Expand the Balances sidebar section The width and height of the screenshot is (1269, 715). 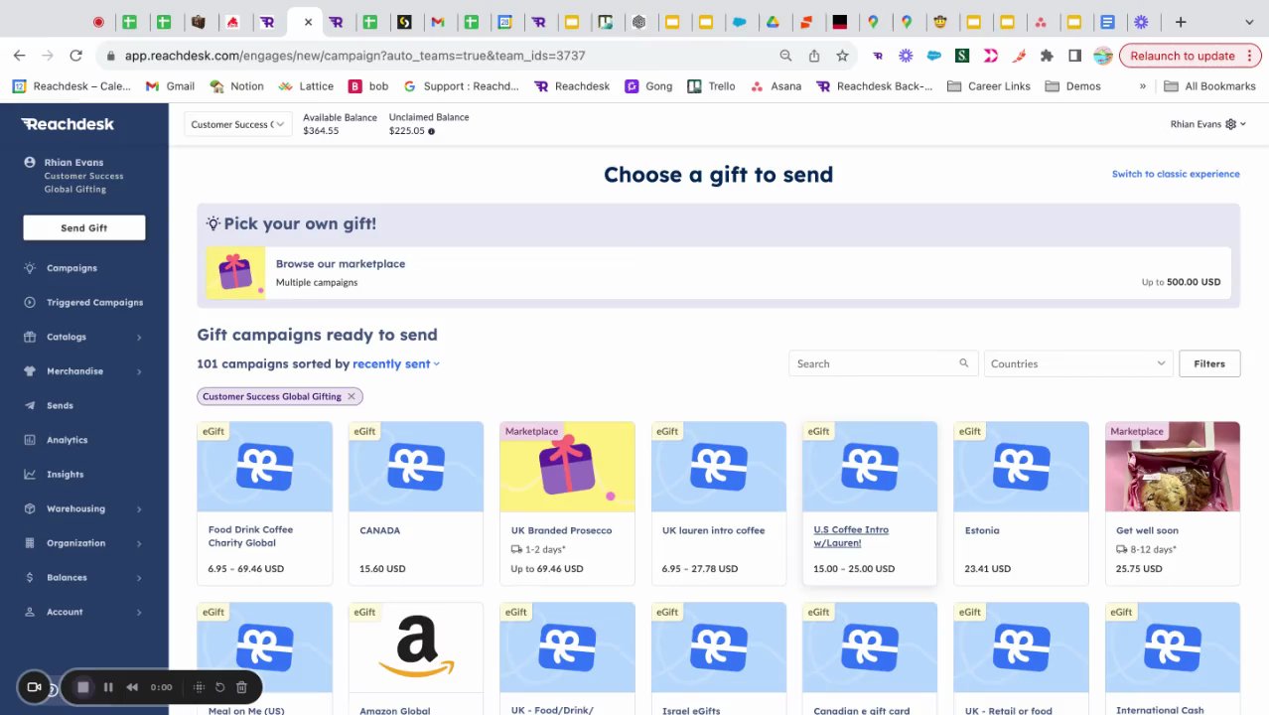click(x=83, y=577)
